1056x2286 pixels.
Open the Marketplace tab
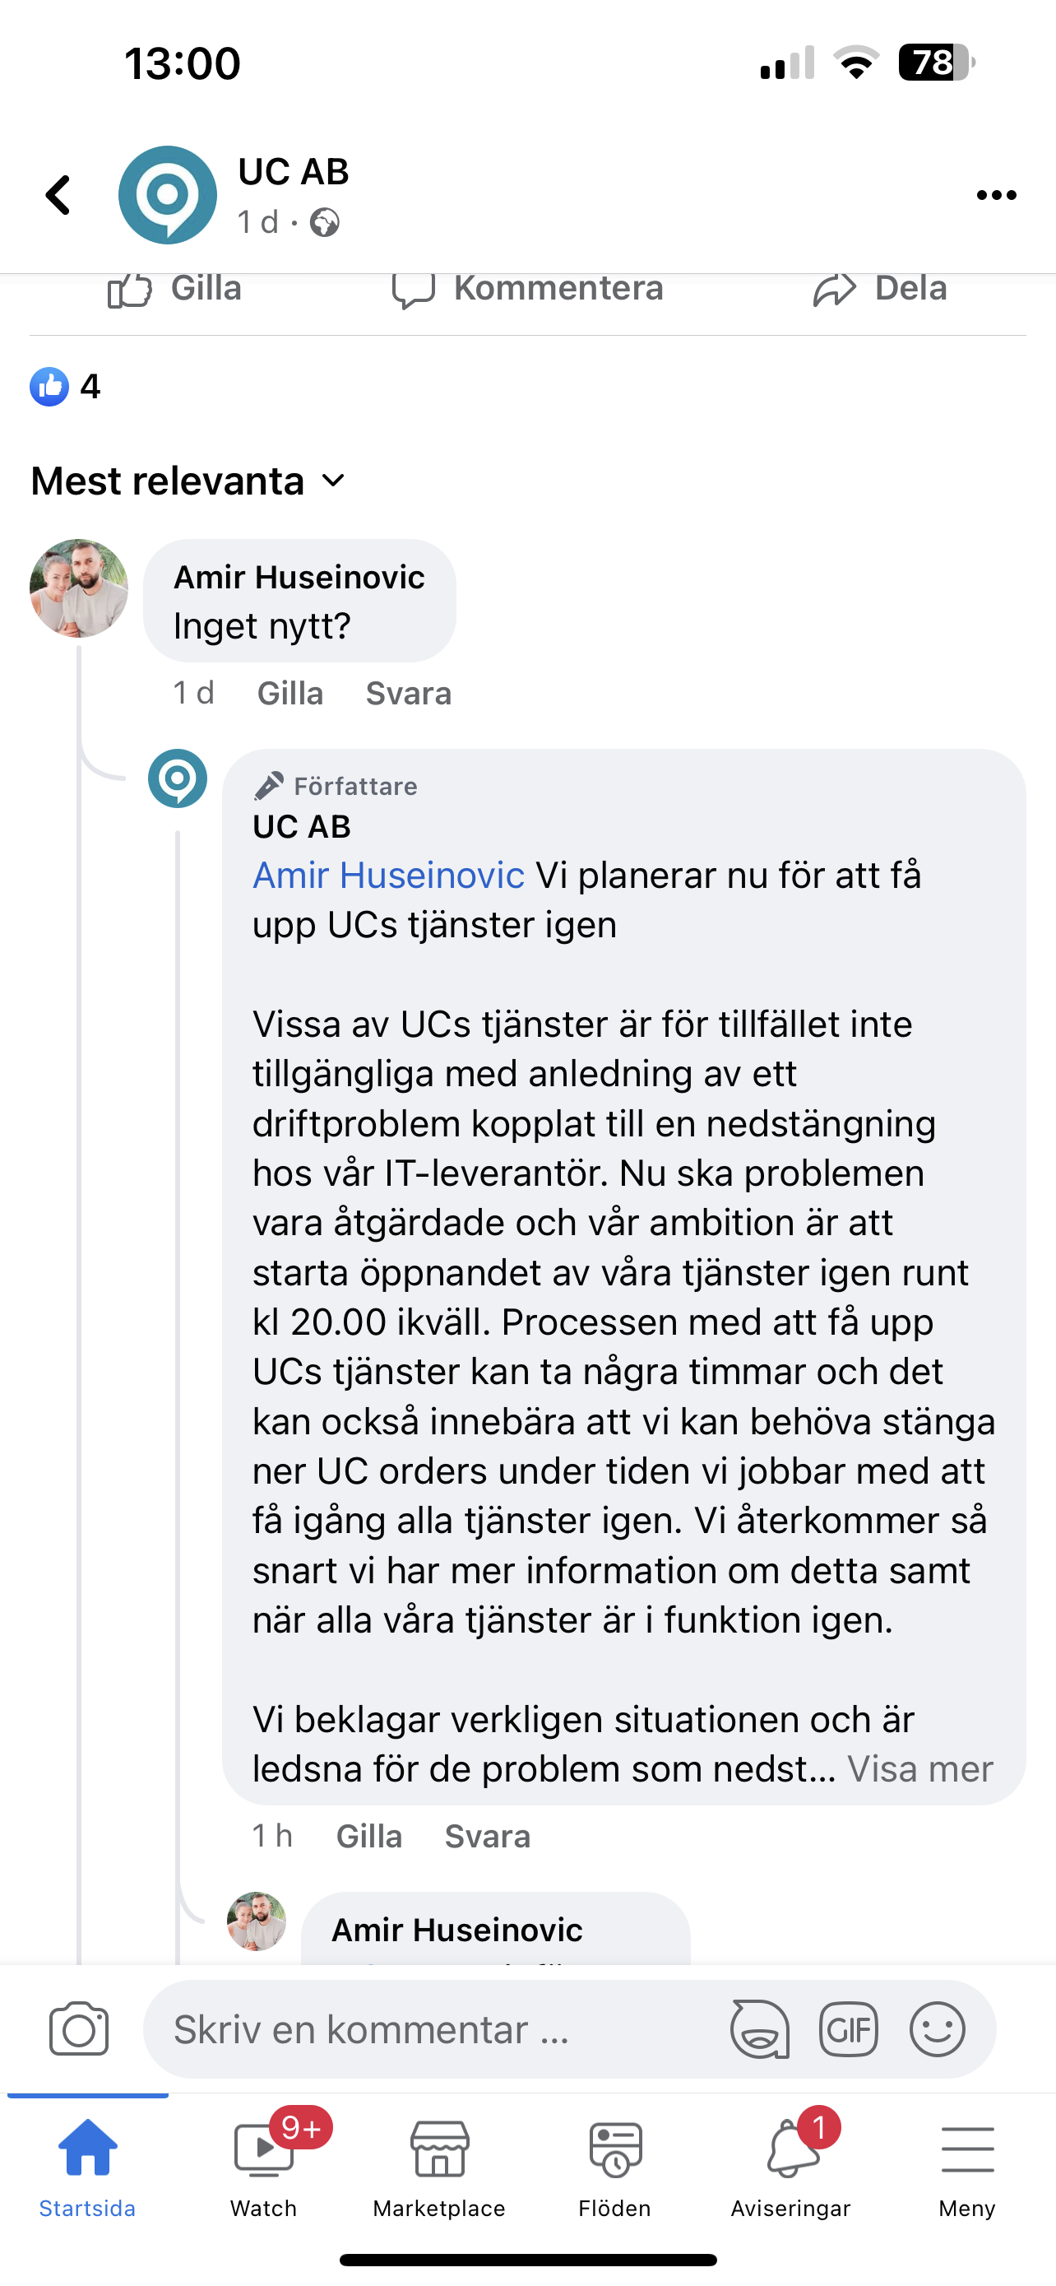coord(439,2162)
